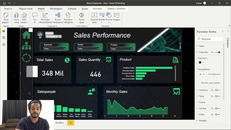Click the green refresh cycle icon
Viewport: 231px width, 130px height.
[x=26, y=58]
